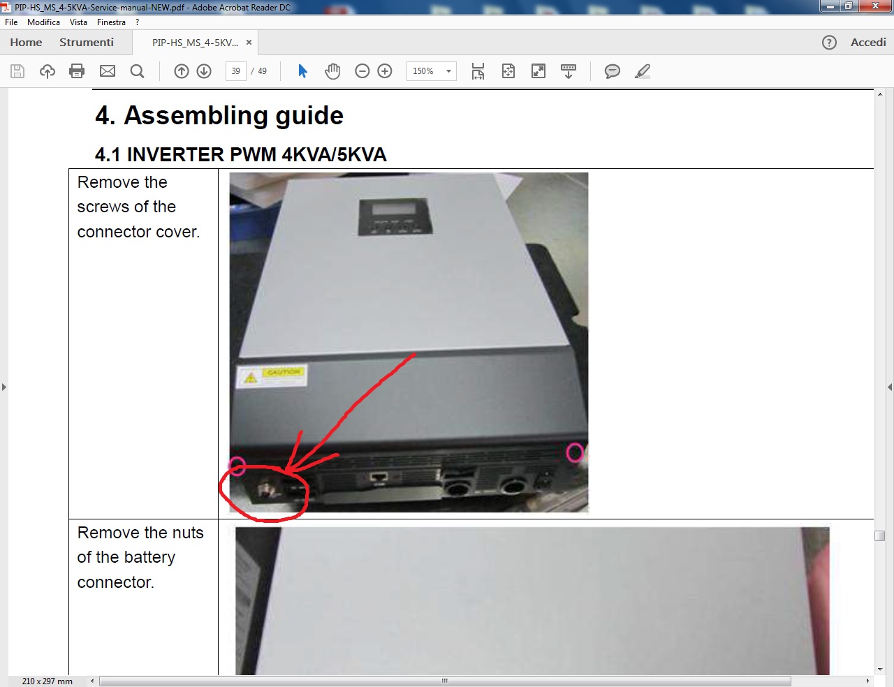Click the search magnifier icon
The image size is (894, 687).
click(x=138, y=71)
